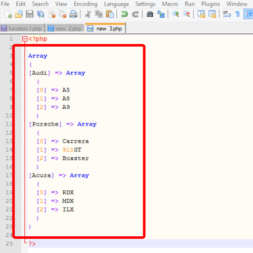The height and width of the screenshot is (253, 253).
Task: Zoom in with the magnifier plus icon
Action: click(x=176, y=14)
